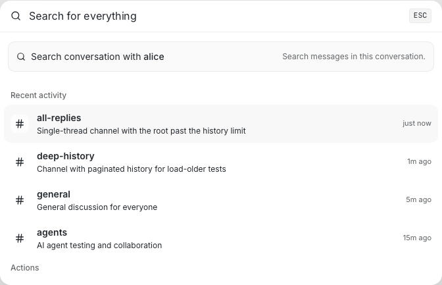The height and width of the screenshot is (285, 442).
Task: Click the magnifier icon beside Search for everything
Action: 16,16
